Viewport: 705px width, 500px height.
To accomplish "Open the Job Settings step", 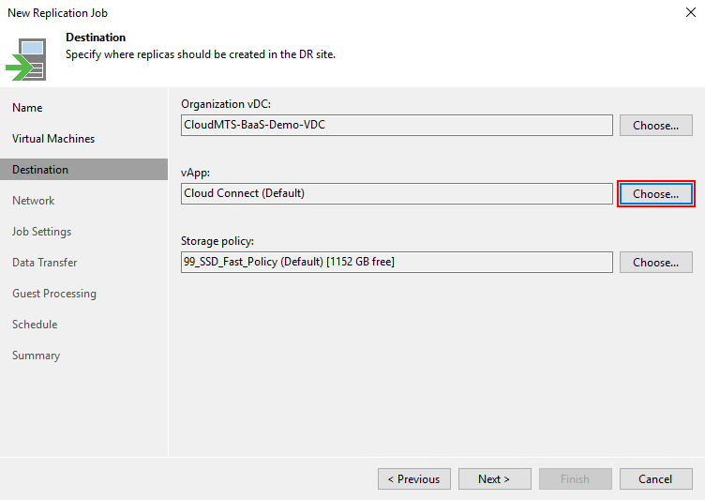I will pyautogui.click(x=42, y=232).
